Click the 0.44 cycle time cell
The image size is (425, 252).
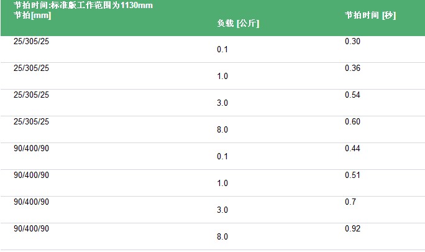[x=352, y=148]
